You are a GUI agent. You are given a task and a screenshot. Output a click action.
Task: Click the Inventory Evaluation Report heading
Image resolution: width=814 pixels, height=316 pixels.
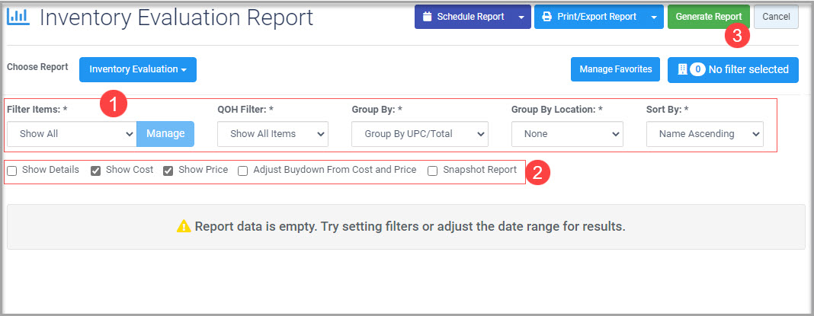(x=177, y=18)
